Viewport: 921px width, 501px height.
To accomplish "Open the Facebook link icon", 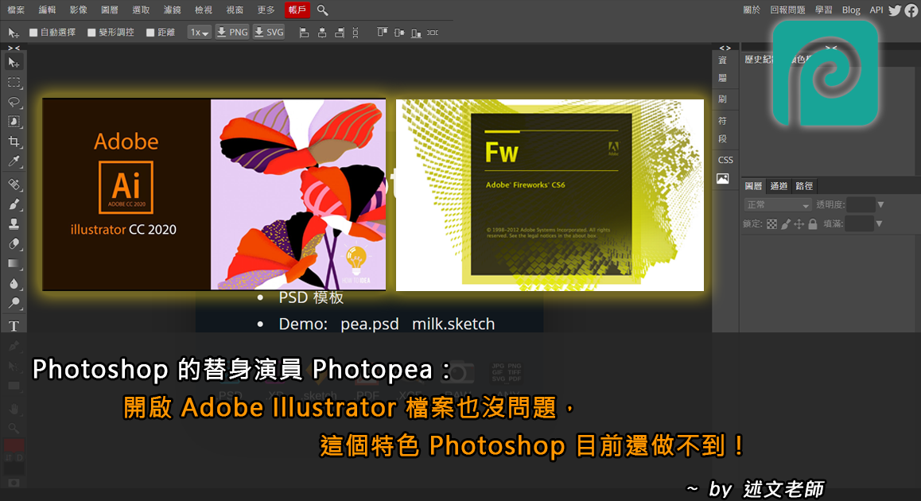I will [911, 10].
